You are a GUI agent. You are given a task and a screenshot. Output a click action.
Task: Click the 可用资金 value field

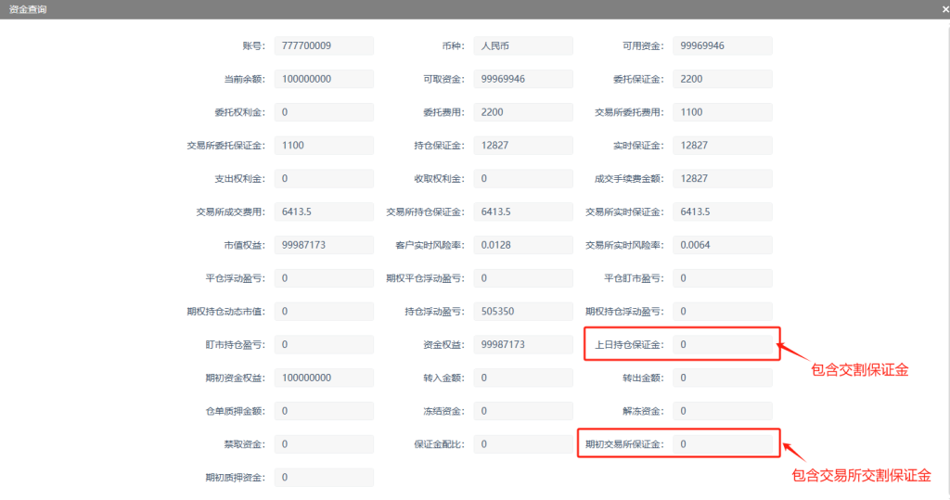[723, 45]
